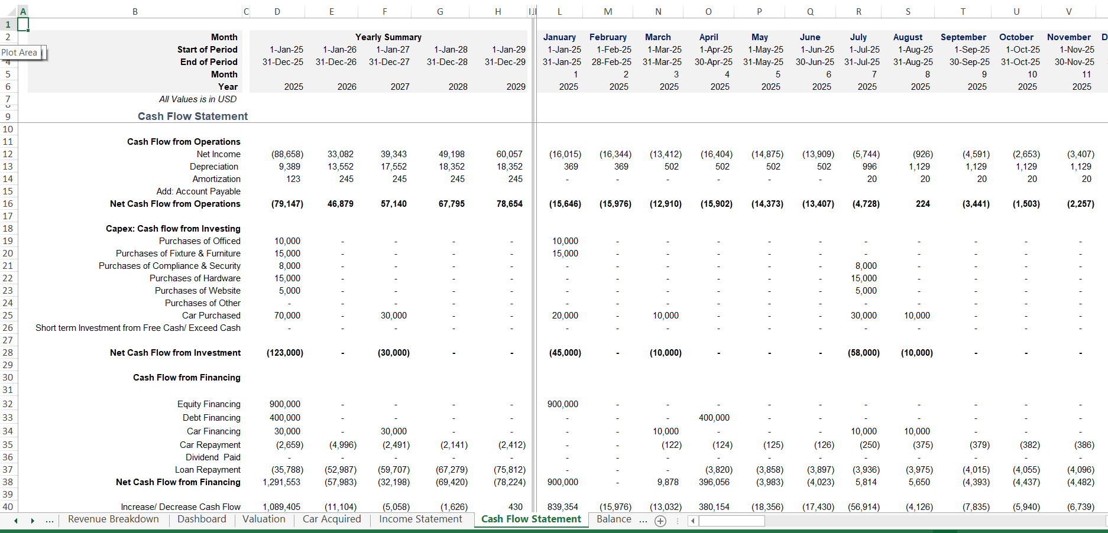Image resolution: width=1108 pixels, height=533 pixels.
Task: Click the active cell A1
Action: [x=22, y=24]
